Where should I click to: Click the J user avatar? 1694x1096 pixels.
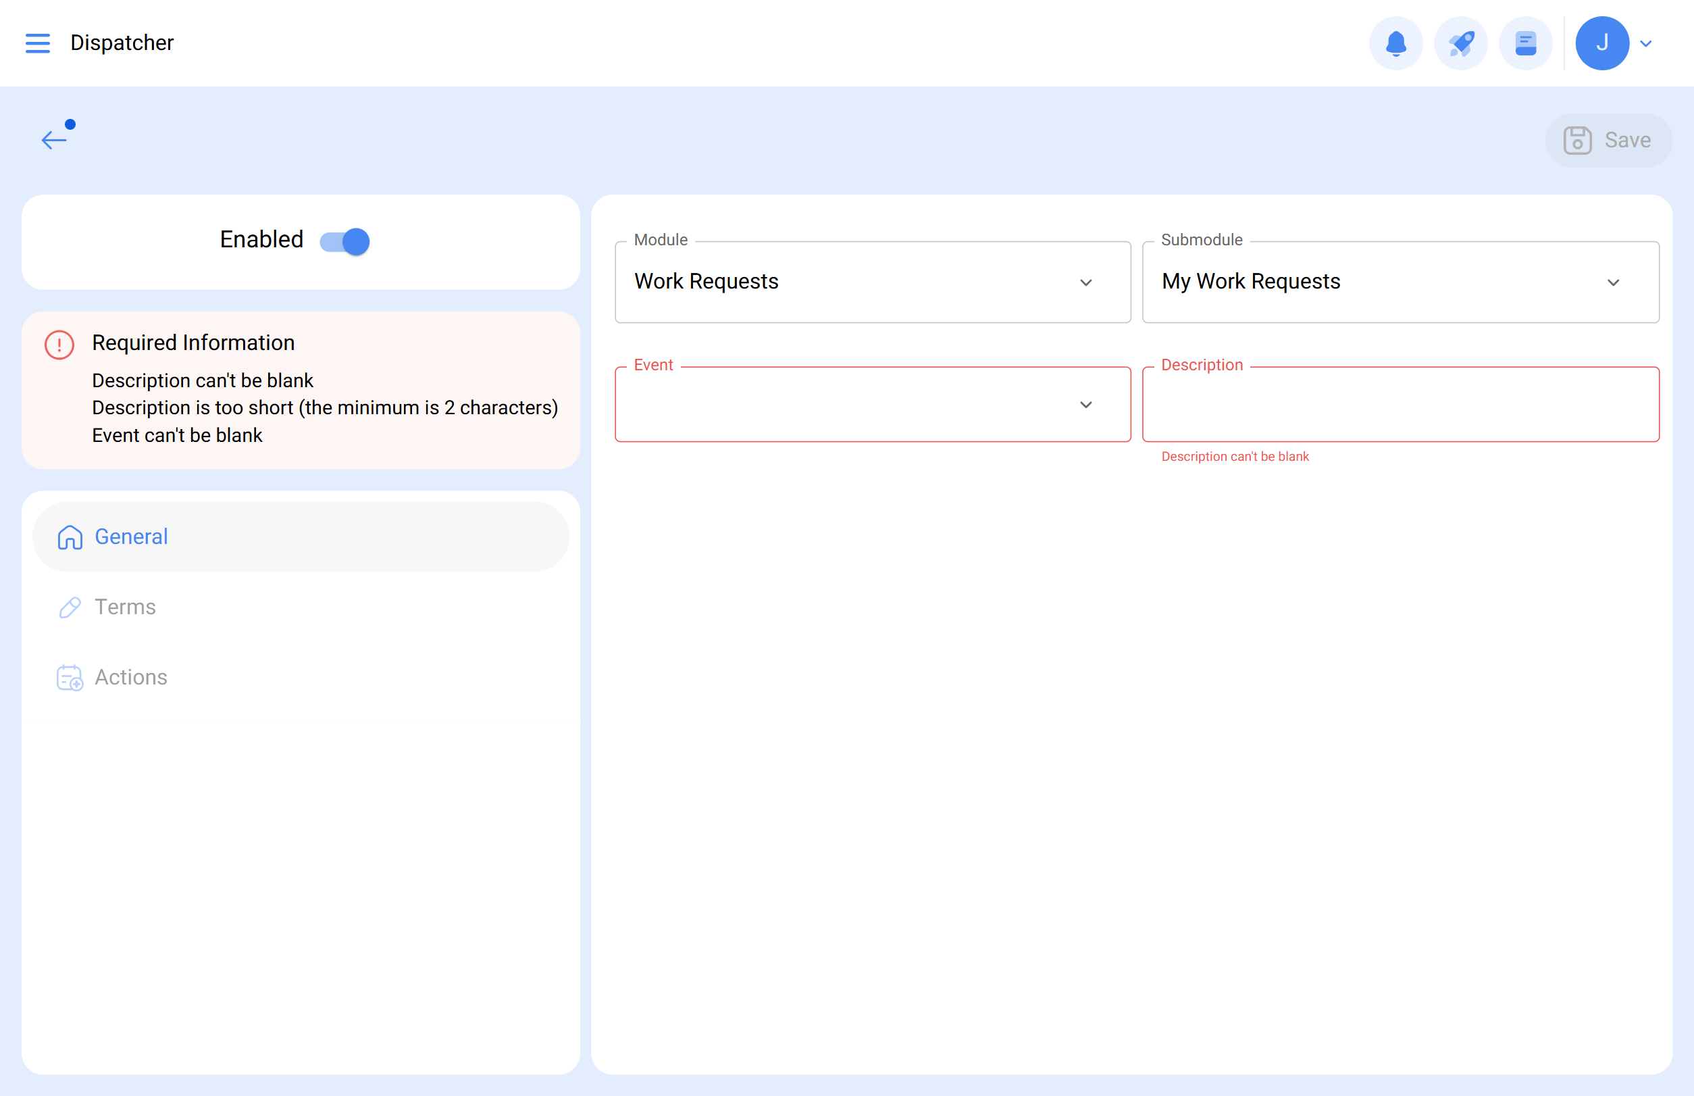click(1601, 43)
